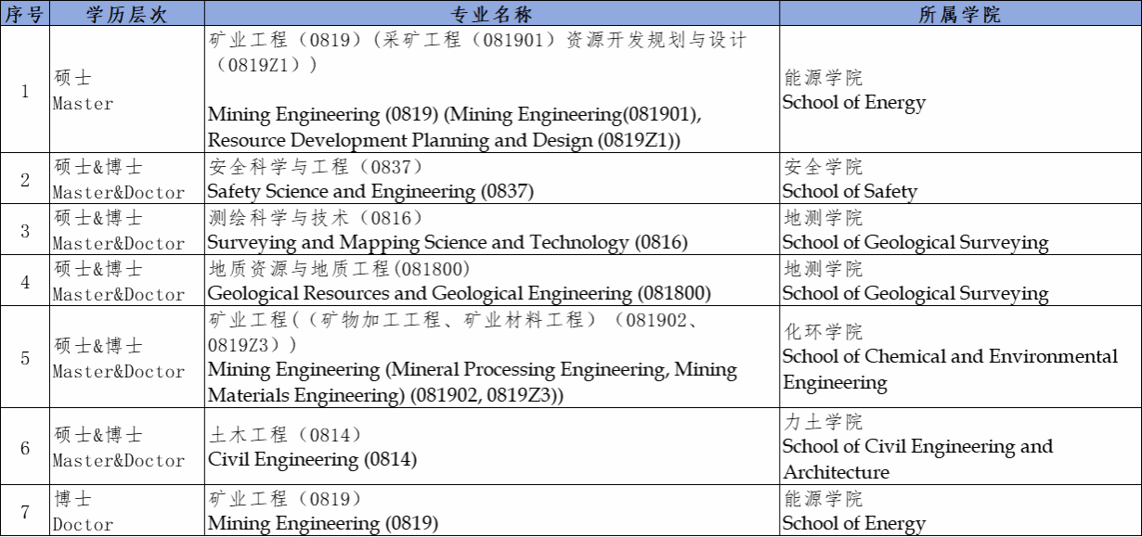Select the 学历层次 column header
Image resolution: width=1142 pixels, height=537 pixels.
click(126, 14)
